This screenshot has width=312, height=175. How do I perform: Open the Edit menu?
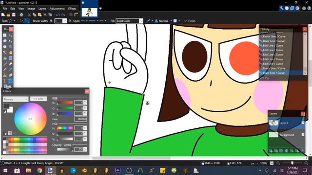[x=13, y=9]
